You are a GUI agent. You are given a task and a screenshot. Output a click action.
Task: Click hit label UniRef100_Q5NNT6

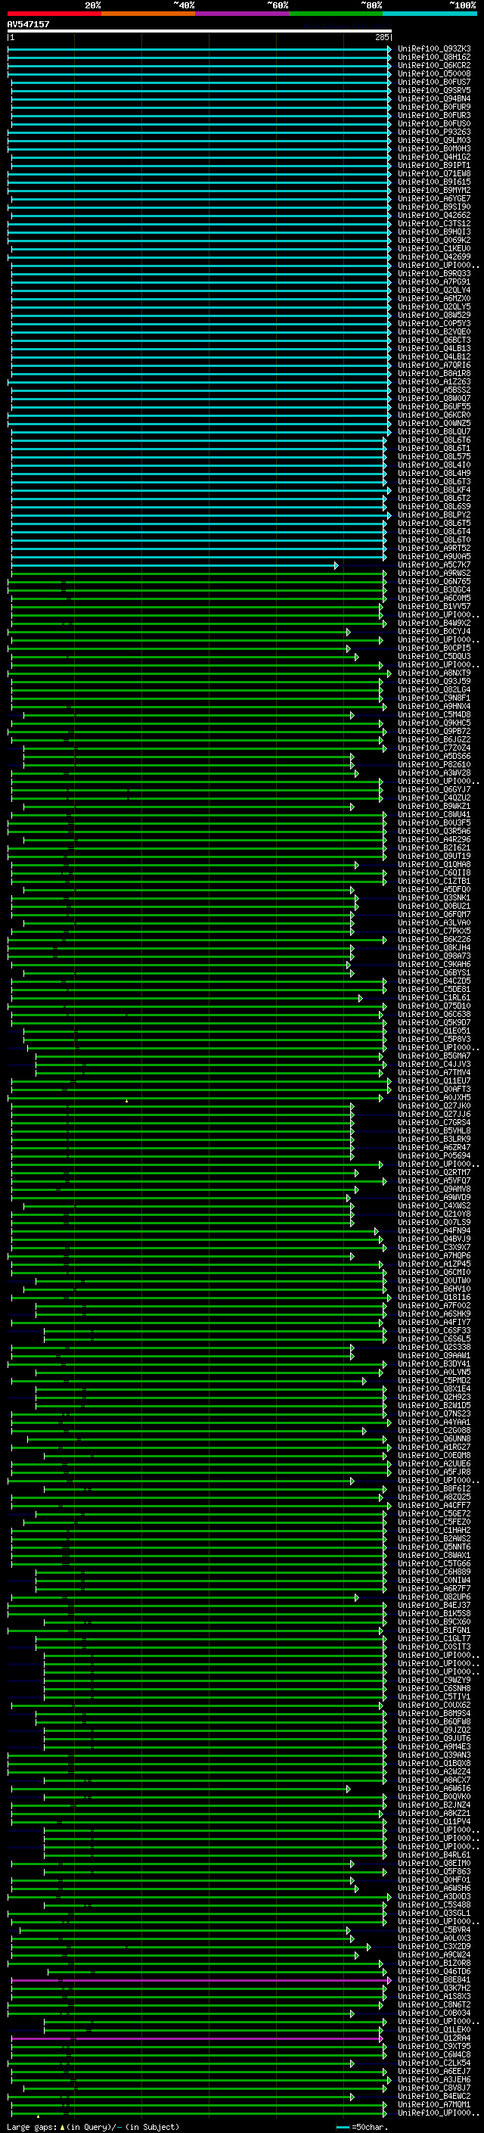coord(434,1547)
